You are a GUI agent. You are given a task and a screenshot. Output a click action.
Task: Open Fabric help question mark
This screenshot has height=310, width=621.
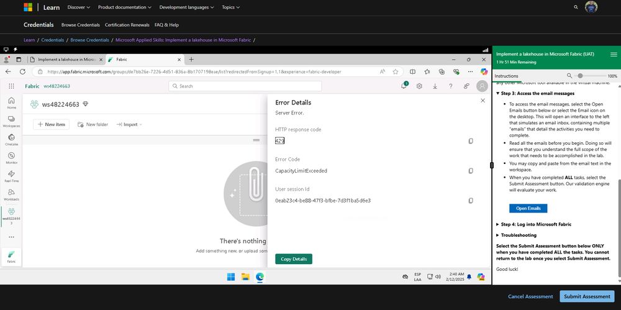click(451, 86)
